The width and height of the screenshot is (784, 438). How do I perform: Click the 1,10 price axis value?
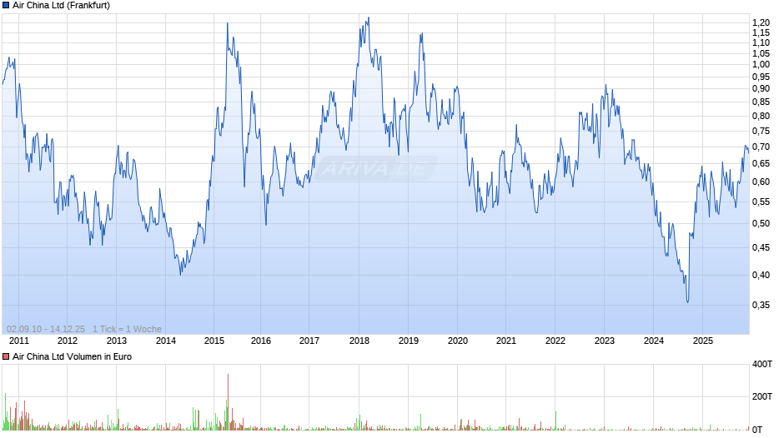pos(761,43)
